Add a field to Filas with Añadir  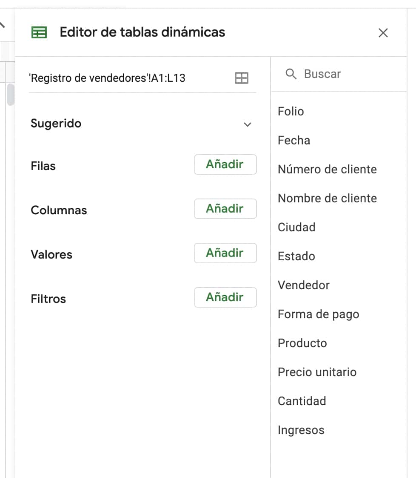(x=225, y=164)
